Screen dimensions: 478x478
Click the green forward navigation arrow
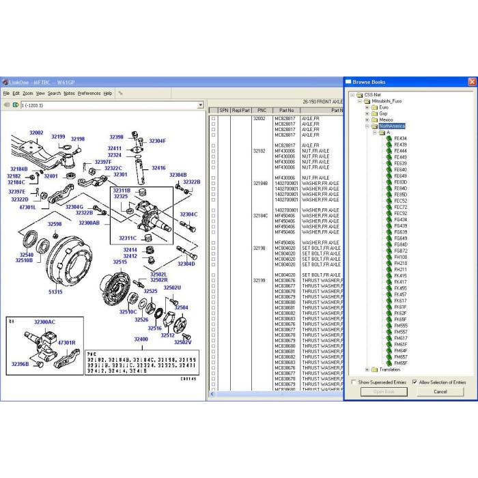click(16, 105)
